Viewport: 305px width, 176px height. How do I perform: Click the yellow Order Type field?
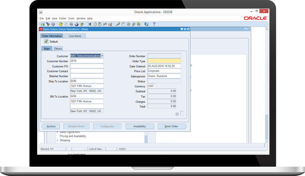164,61
